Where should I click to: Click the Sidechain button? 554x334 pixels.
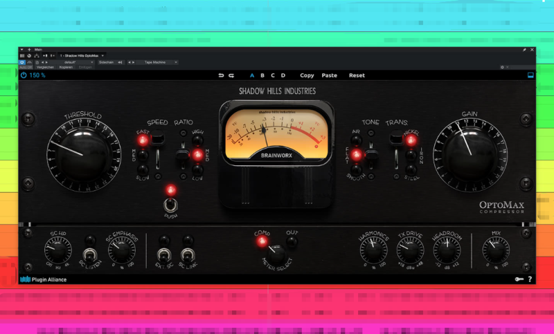111,62
